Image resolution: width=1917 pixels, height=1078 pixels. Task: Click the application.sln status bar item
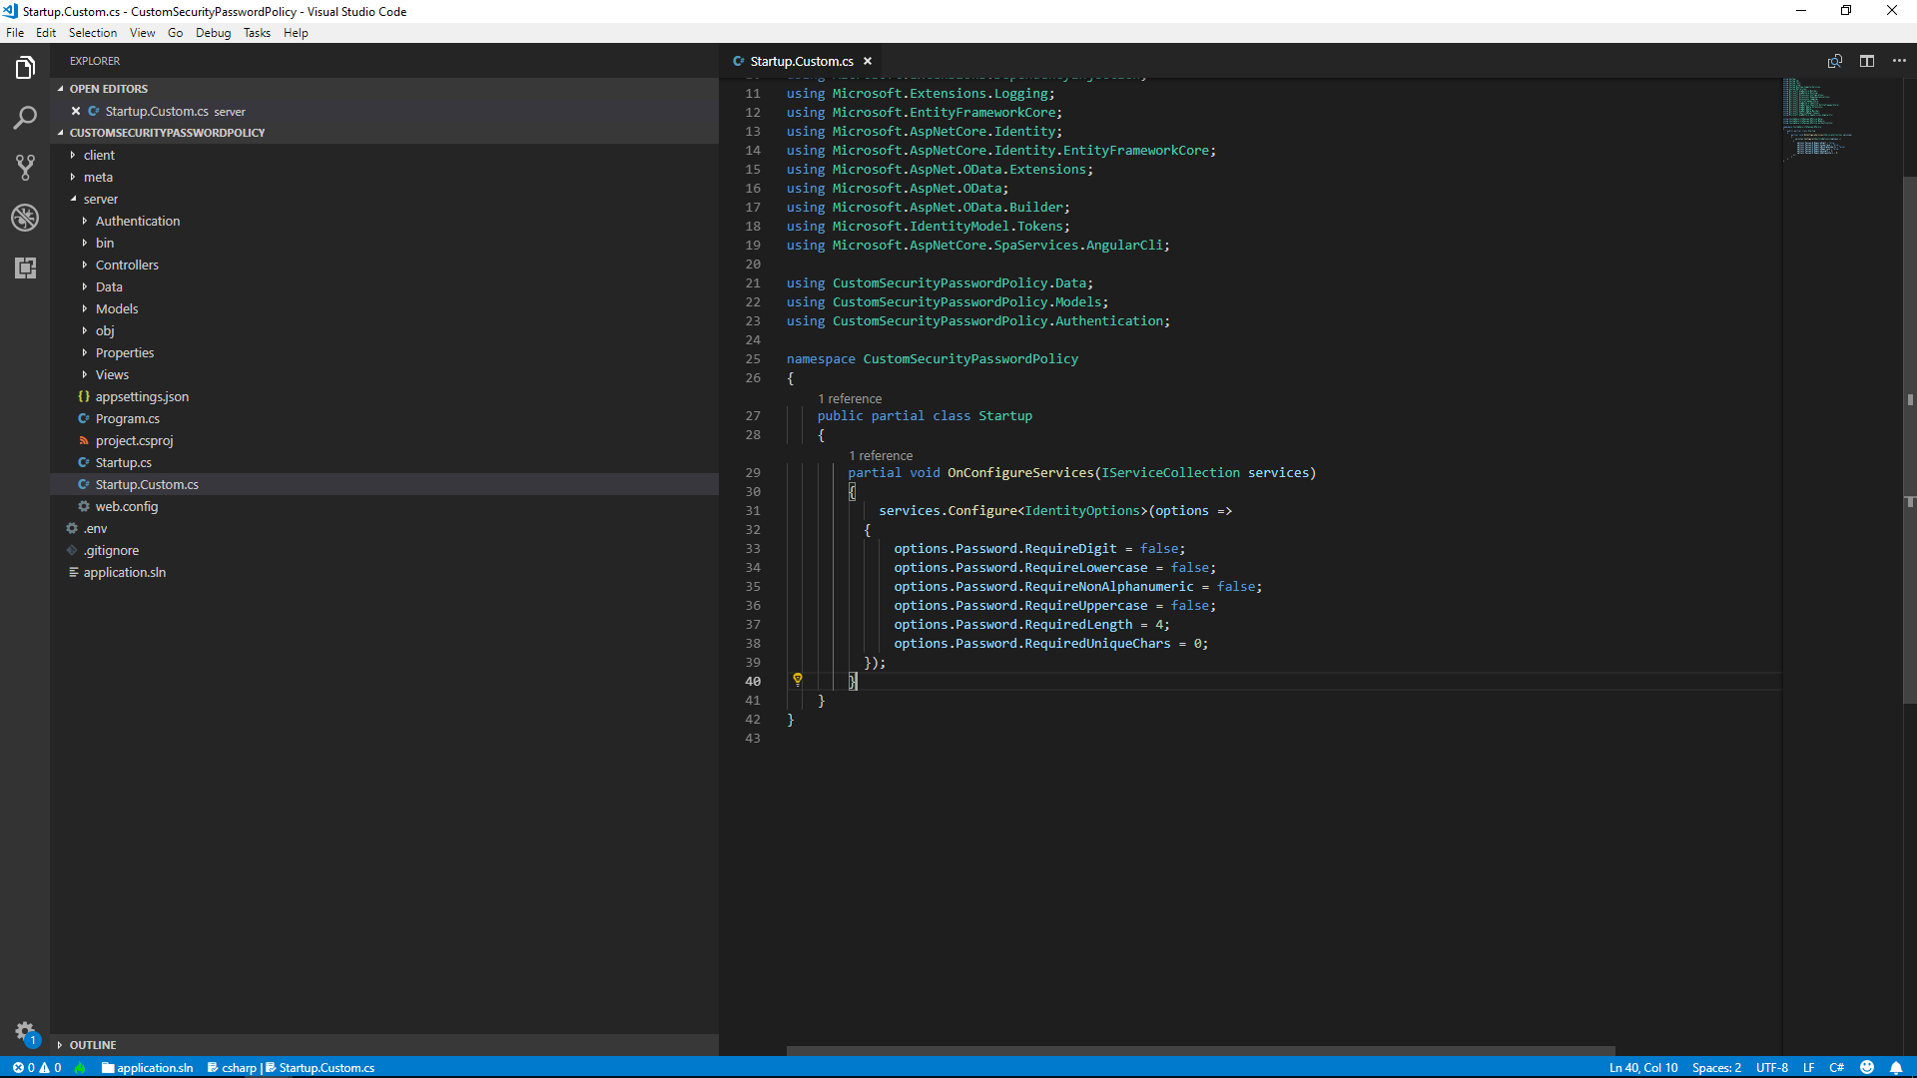coord(148,1067)
